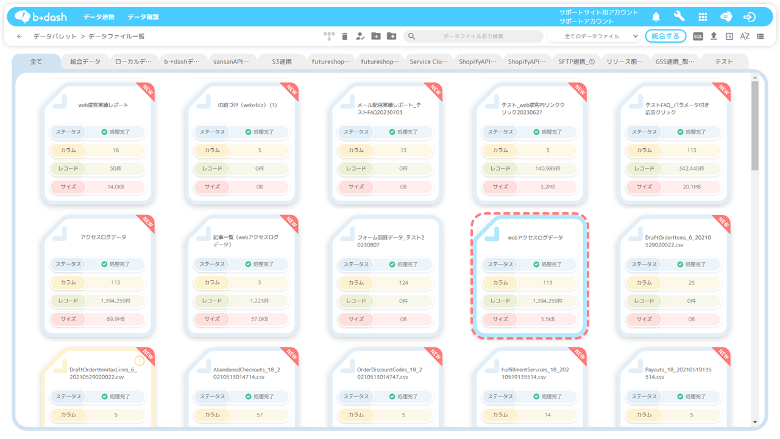Select the 全て tab
Image resolution: width=780 pixels, height=439 pixels.
point(37,62)
